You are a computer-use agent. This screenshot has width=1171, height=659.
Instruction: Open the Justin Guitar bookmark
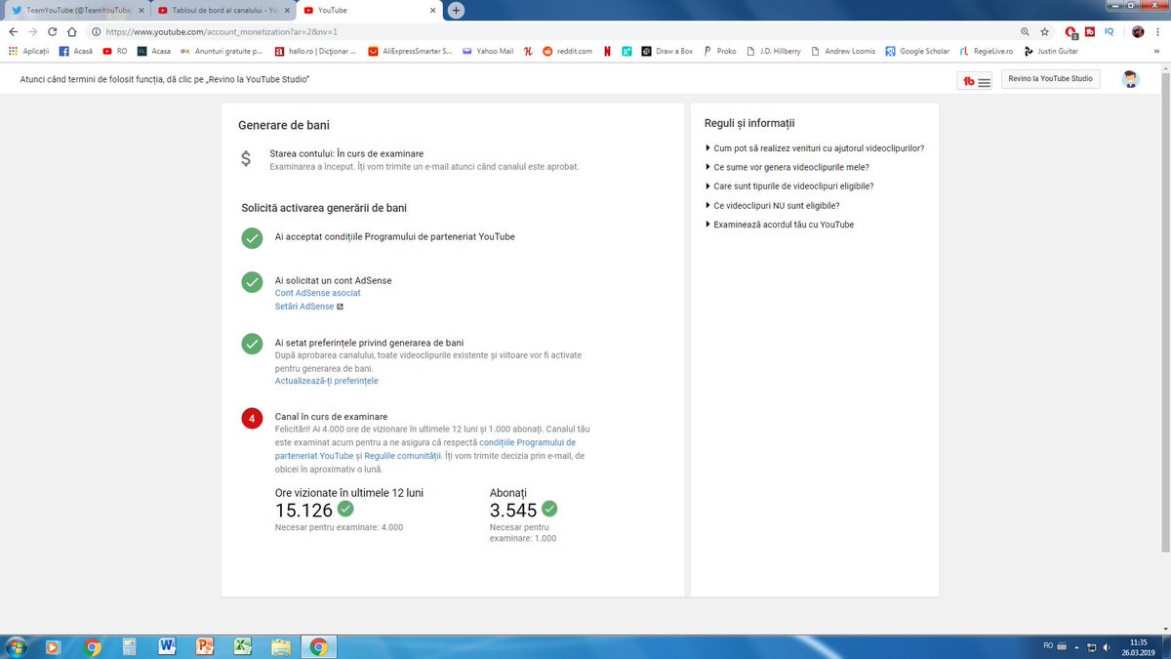coord(1051,51)
